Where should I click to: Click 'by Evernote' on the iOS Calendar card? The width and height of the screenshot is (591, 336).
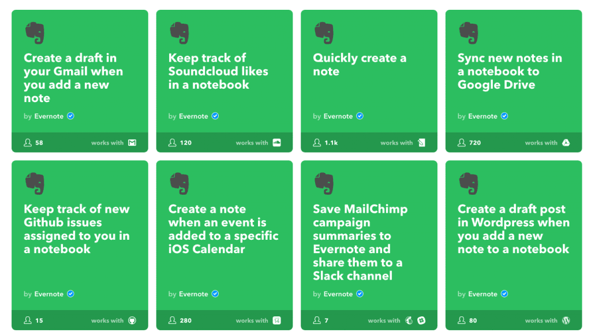pyautogui.click(x=188, y=294)
